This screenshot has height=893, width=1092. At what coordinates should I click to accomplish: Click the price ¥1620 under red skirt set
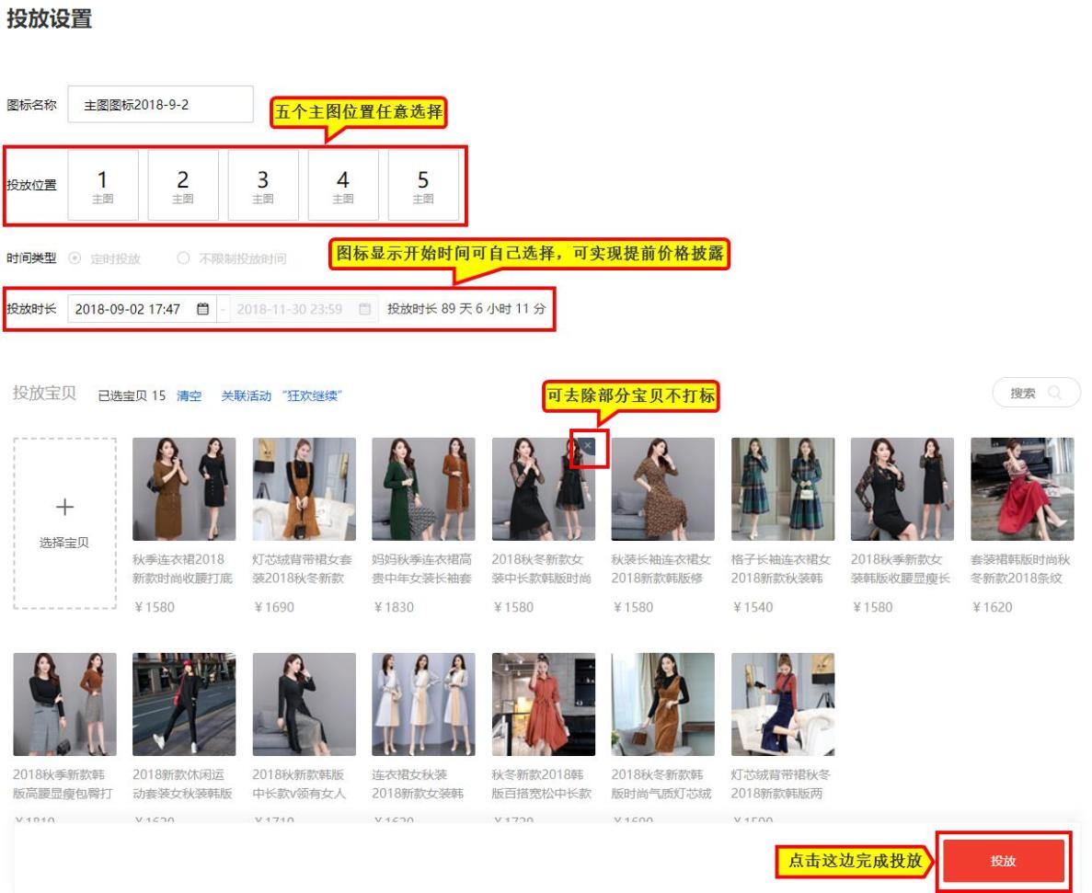993,607
